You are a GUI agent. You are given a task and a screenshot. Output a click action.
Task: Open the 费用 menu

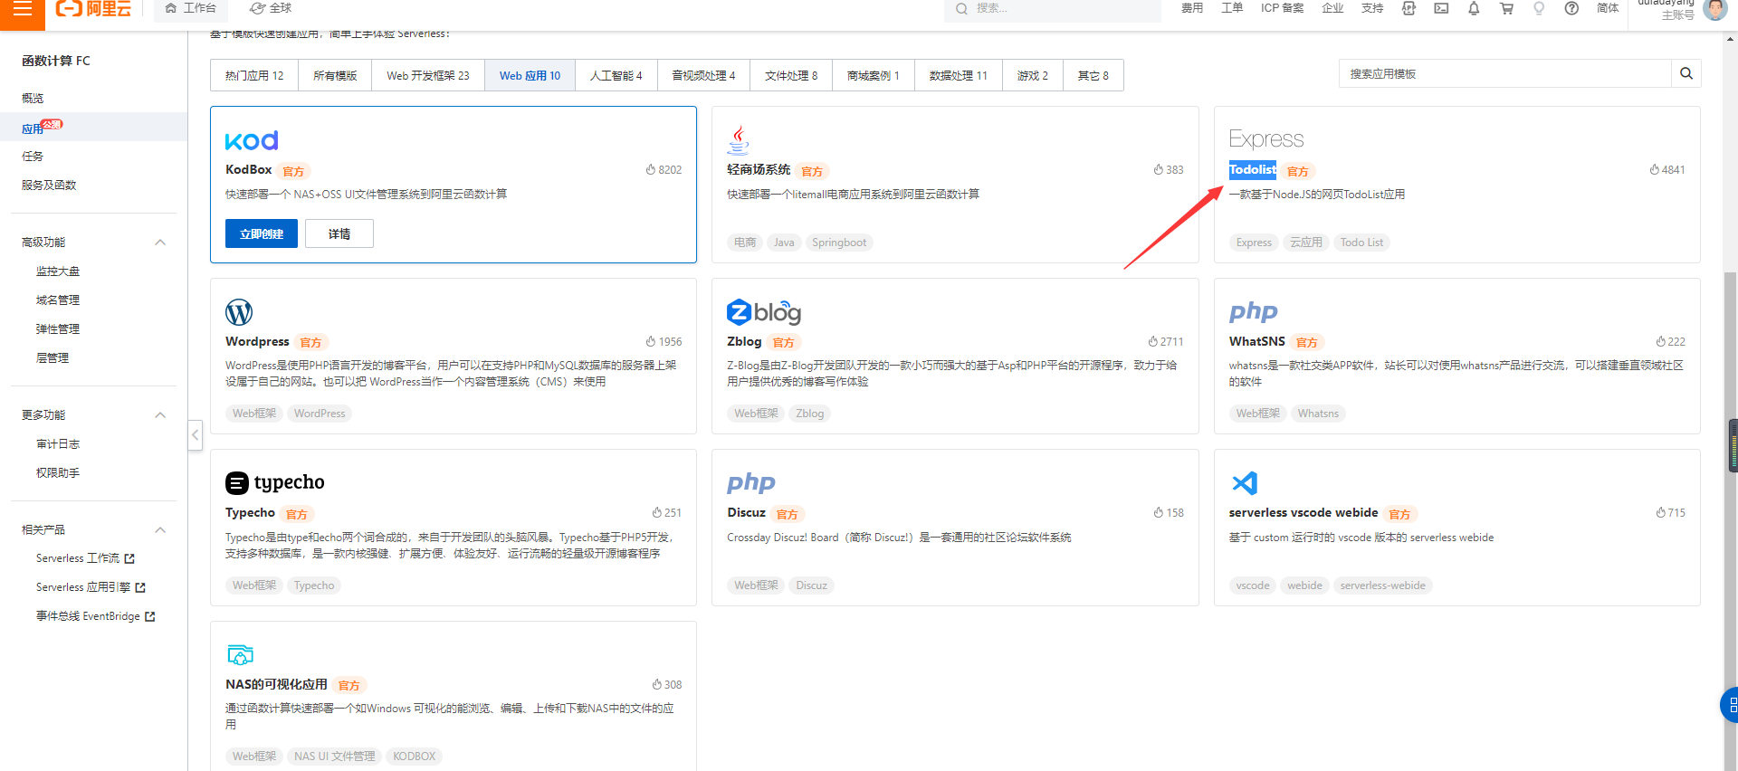point(1192,8)
